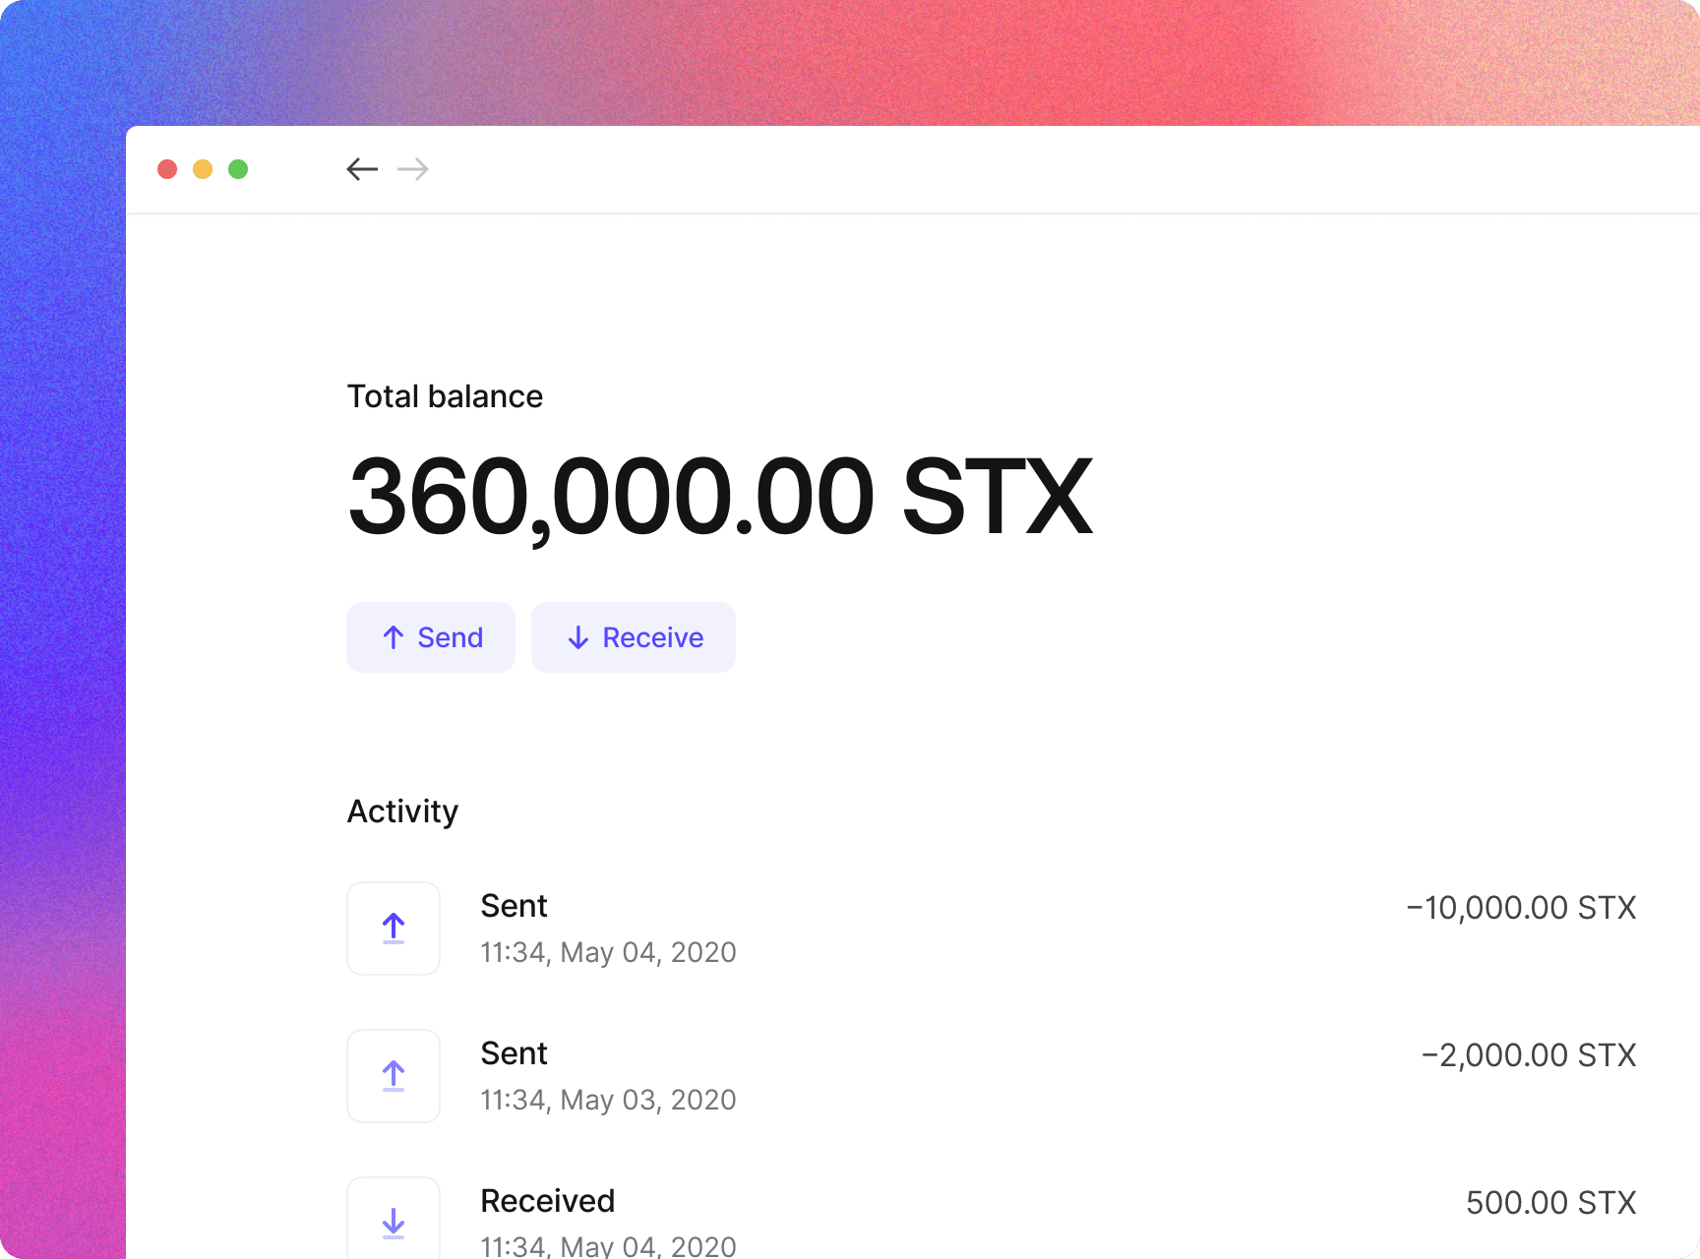Open the Receive dialog

(634, 637)
